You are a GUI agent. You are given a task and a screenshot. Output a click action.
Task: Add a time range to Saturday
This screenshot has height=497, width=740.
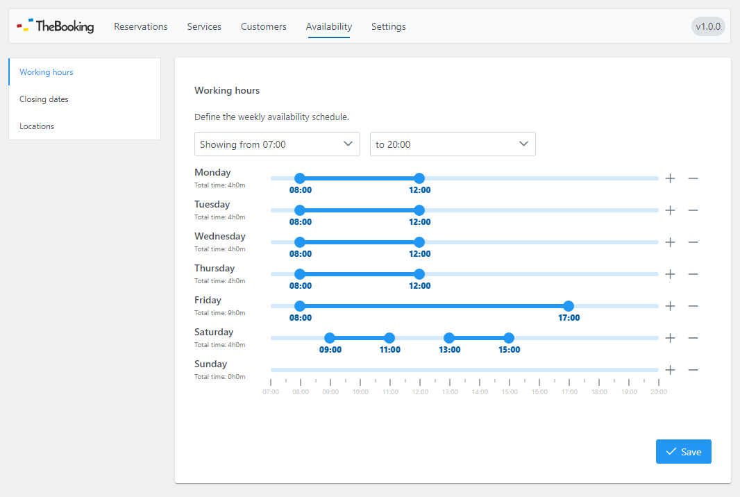[x=670, y=338]
